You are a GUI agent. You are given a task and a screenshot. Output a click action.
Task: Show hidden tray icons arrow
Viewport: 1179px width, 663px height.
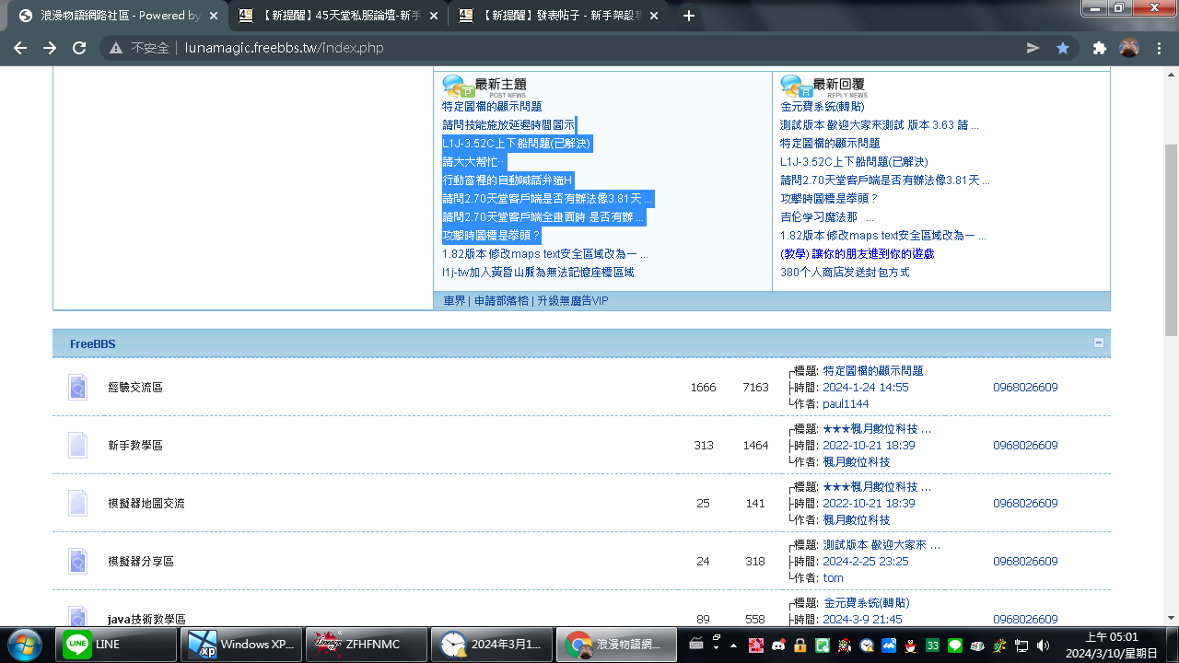[x=732, y=645]
